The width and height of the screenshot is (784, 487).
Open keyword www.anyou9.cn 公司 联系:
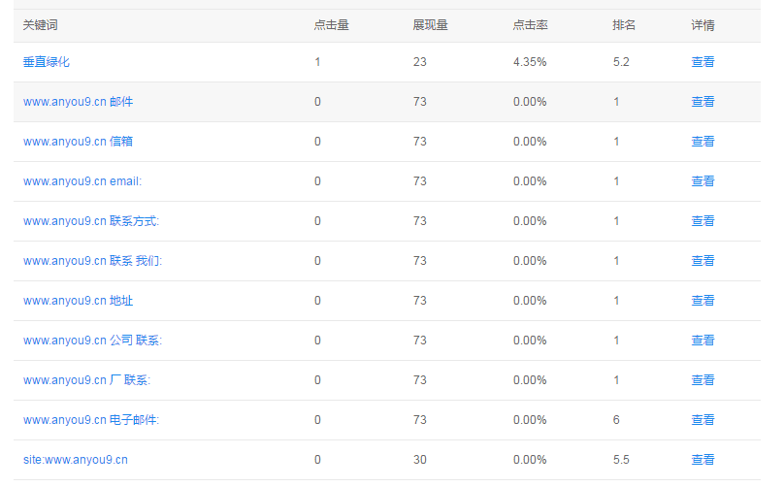(x=92, y=341)
